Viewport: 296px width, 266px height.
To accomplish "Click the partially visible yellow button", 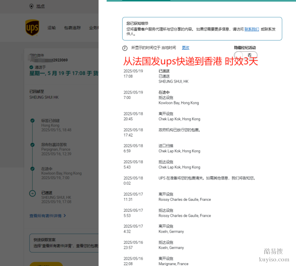I will (46, 264).
